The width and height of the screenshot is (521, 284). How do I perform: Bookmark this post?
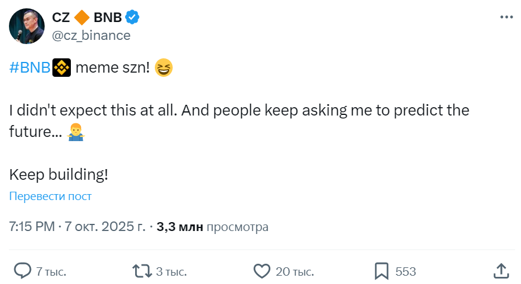[381, 271]
